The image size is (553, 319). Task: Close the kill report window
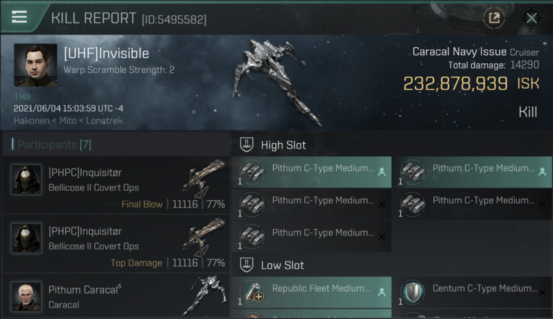click(531, 18)
